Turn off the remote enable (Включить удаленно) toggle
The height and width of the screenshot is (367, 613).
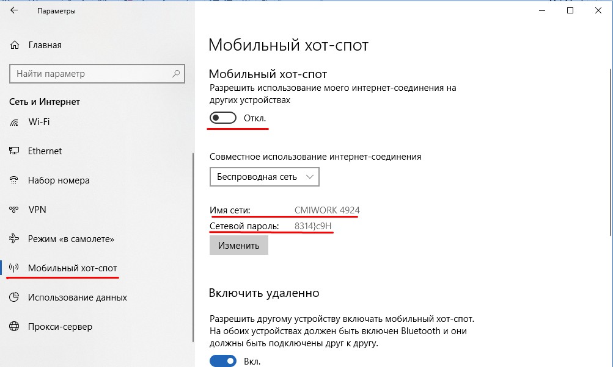222,362
